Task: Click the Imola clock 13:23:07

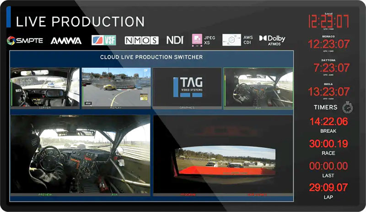Action: click(328, 92)
